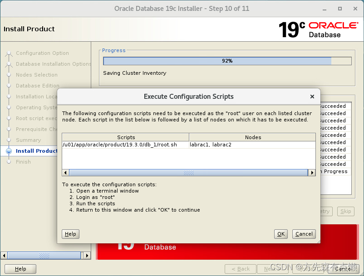This screenshot has height=276, width=364.
Task: Click the Install Product step bullet icon
Action: (x=9, y=151)
